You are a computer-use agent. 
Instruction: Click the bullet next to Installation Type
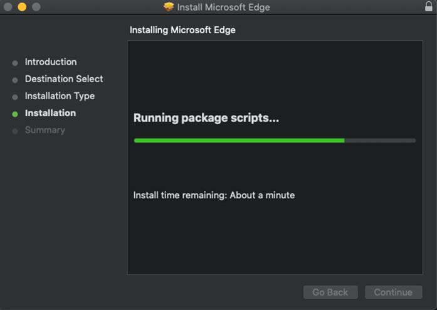click(x=15, y=97)
